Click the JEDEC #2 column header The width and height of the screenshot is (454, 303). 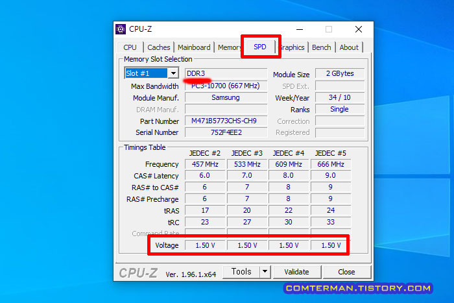(205, 153)
